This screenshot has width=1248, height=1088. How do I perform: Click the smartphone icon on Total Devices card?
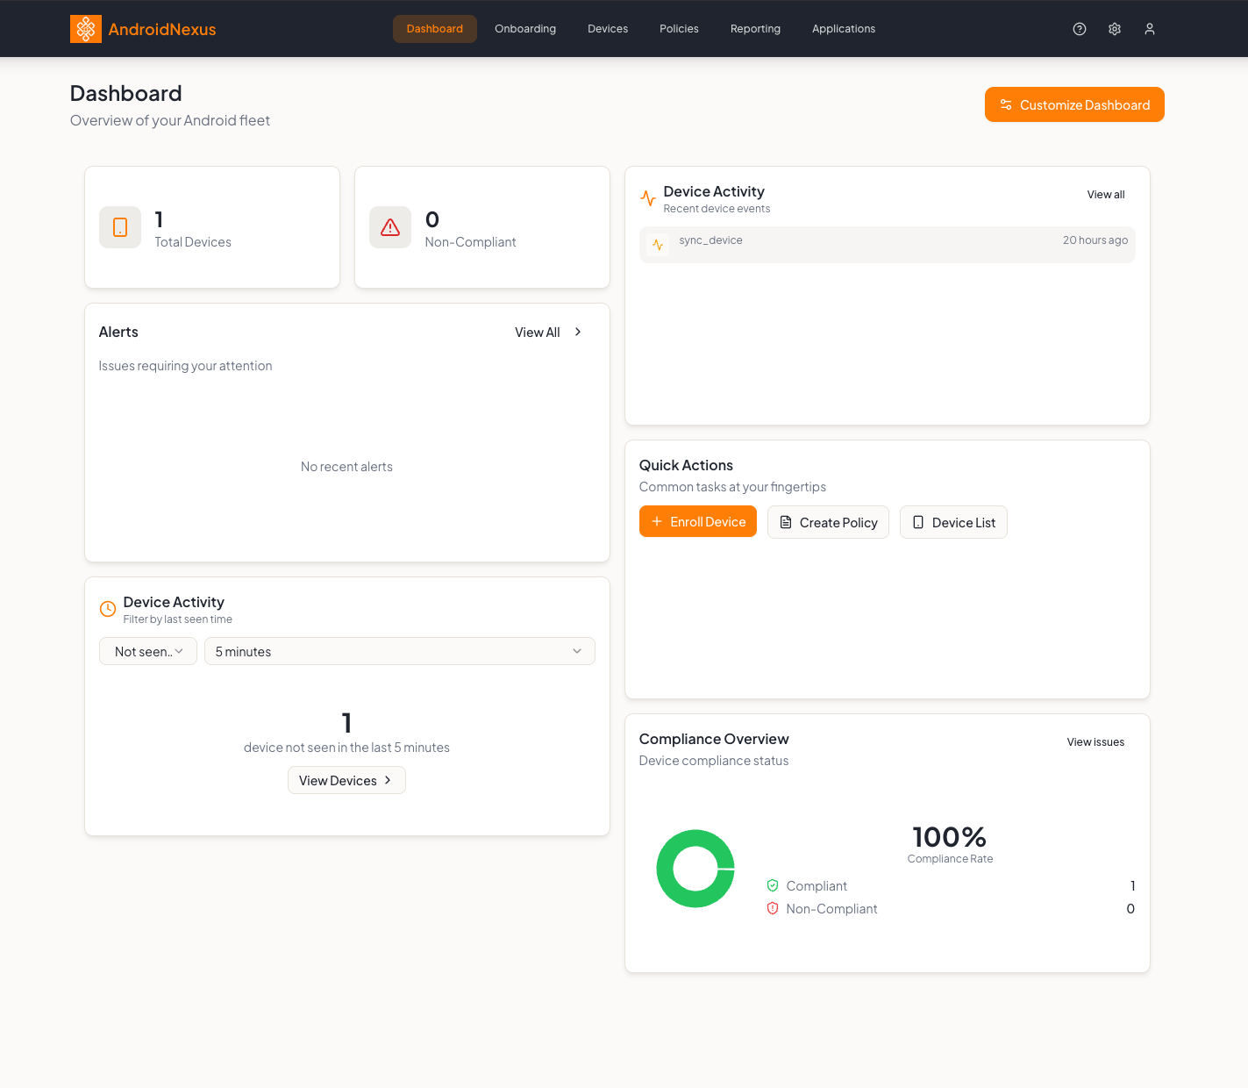pos(119,226)
